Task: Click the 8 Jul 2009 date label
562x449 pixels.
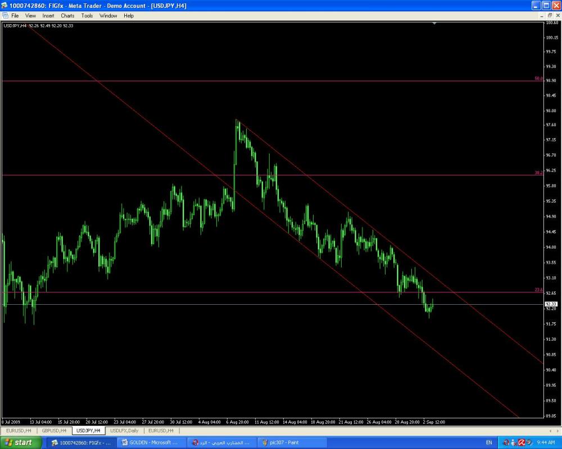Action: [x=11, y=422]
